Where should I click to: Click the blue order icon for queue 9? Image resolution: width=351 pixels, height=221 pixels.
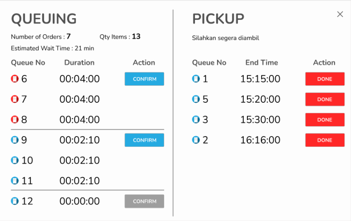(x=15, y=140)
